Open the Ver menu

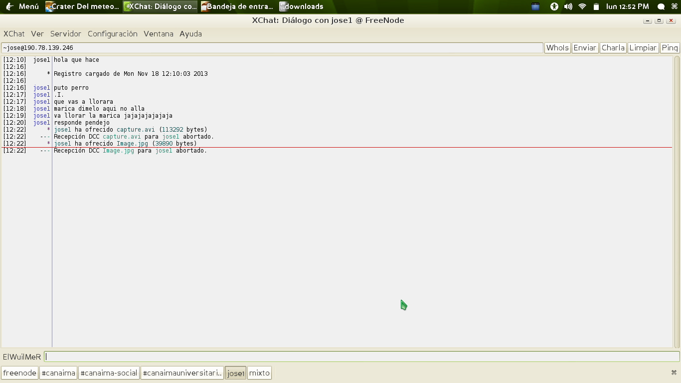pos(37,34)
